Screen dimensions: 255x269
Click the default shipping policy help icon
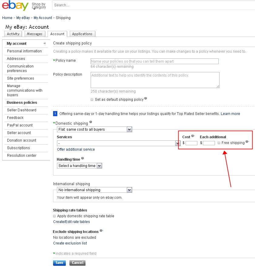pos(146,98)
